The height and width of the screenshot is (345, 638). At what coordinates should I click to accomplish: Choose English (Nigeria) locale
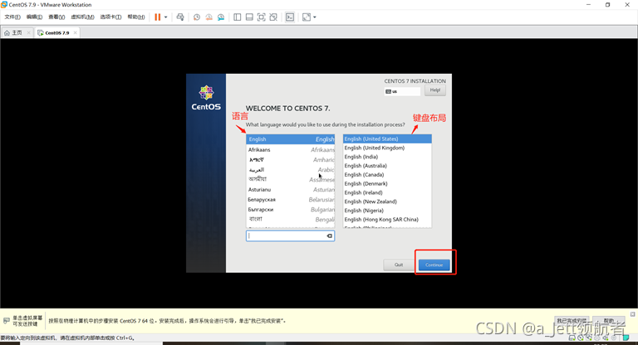[387, 211]
